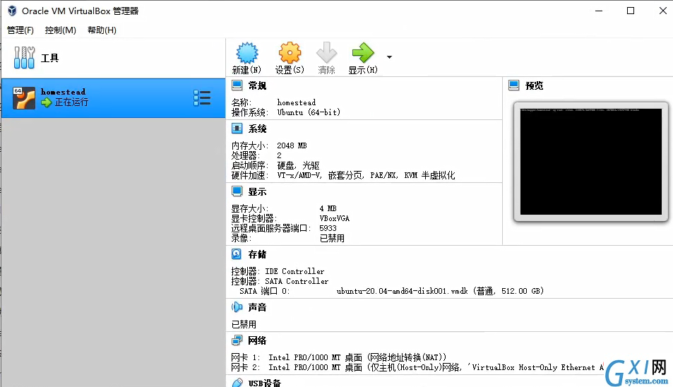The height and width of the screenshot is (387, 673).
Task: Click the Audio (声音) section speaker icon
Action: pyautogui.click(x=237, y=307)
